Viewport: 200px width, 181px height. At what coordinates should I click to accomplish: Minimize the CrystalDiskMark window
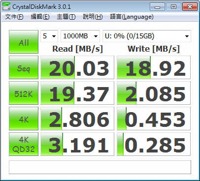click(x=157, y=7)
